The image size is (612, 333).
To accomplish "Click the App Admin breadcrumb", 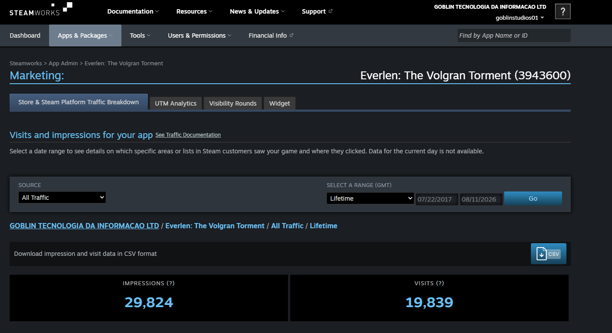I will (63, 63).
